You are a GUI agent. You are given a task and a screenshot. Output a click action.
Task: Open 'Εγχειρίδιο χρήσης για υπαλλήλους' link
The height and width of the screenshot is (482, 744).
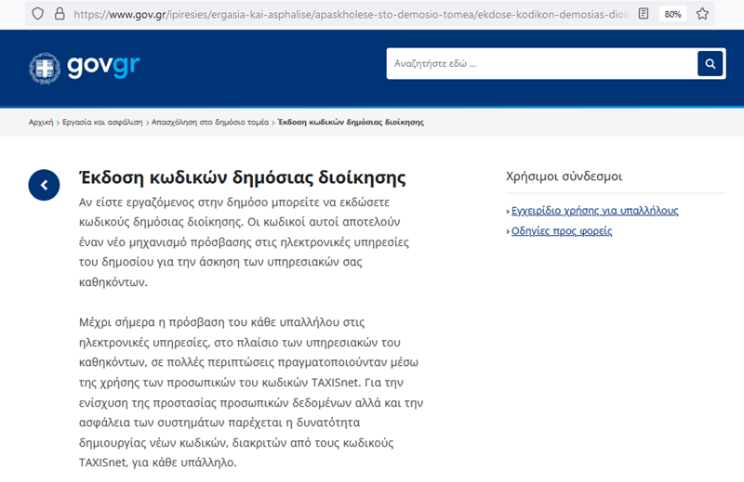tap(594, 211)
